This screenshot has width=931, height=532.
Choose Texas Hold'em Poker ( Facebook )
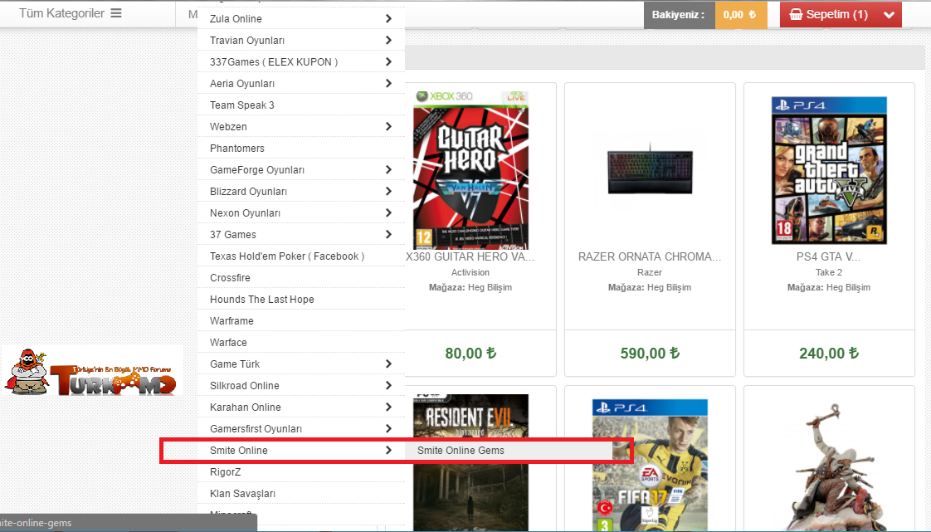287,256
